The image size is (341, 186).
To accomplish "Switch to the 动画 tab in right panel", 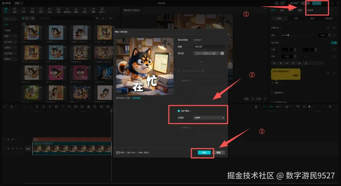I will (x=291, y=10).
